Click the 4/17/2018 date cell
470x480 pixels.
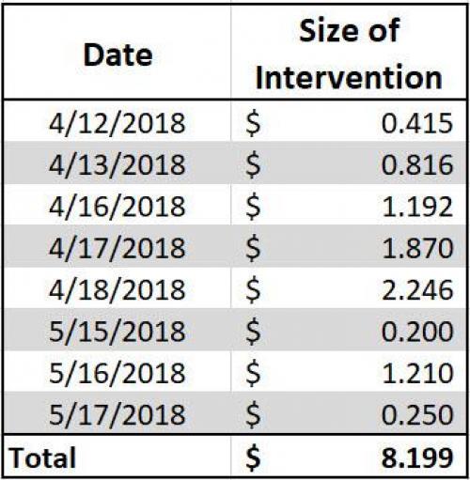(x=117, y=246)
